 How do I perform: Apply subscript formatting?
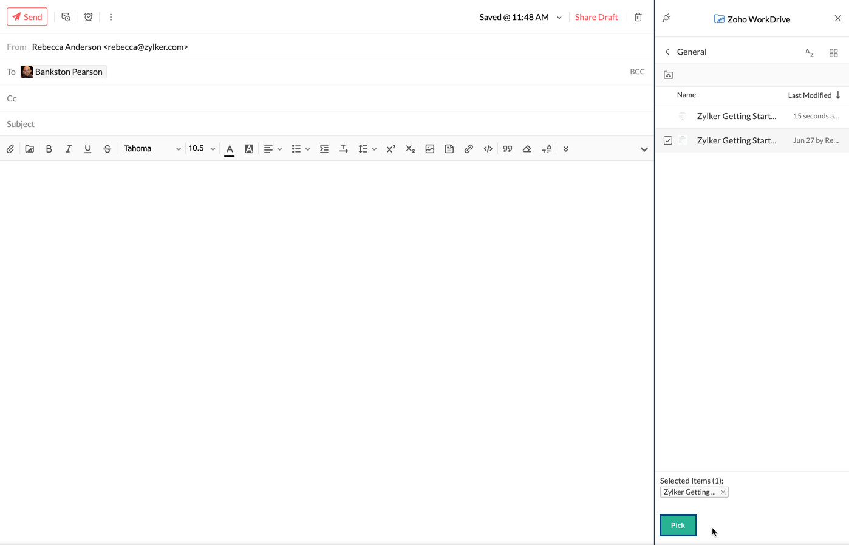click(x=411, y=149)
